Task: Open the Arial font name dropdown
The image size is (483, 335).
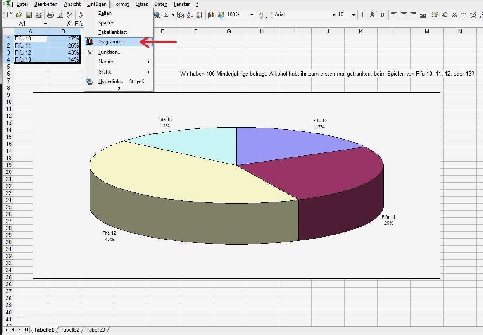Action: [333, 15]
